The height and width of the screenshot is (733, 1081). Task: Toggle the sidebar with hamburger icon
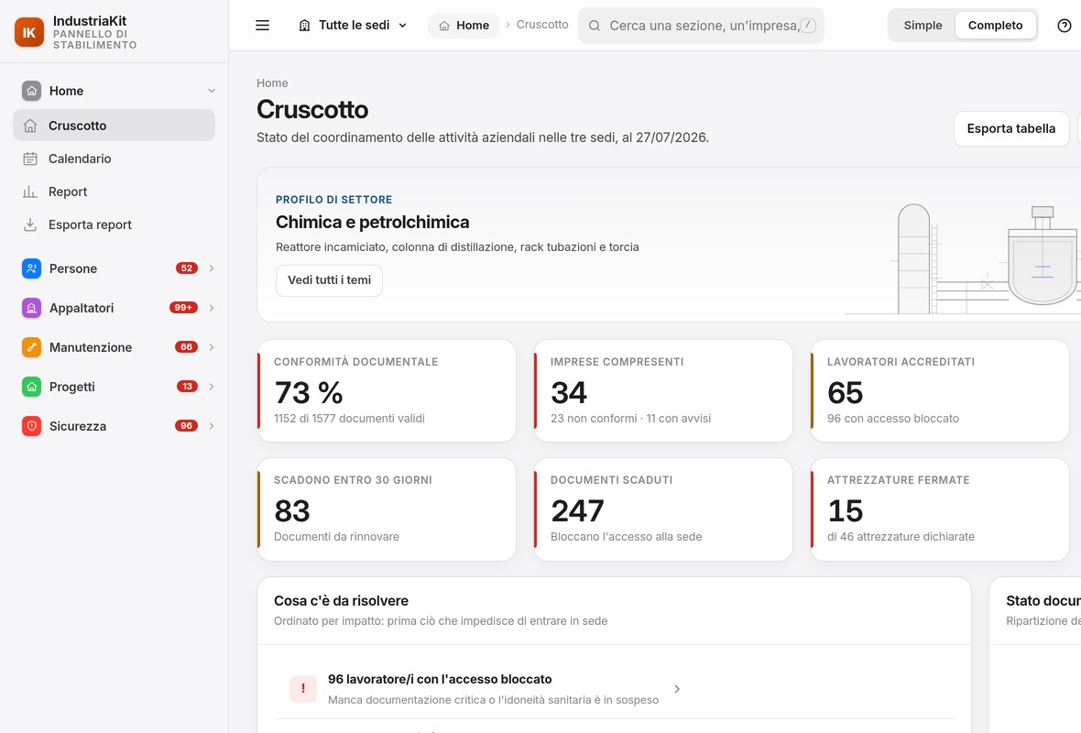click(x=263, y=26)
